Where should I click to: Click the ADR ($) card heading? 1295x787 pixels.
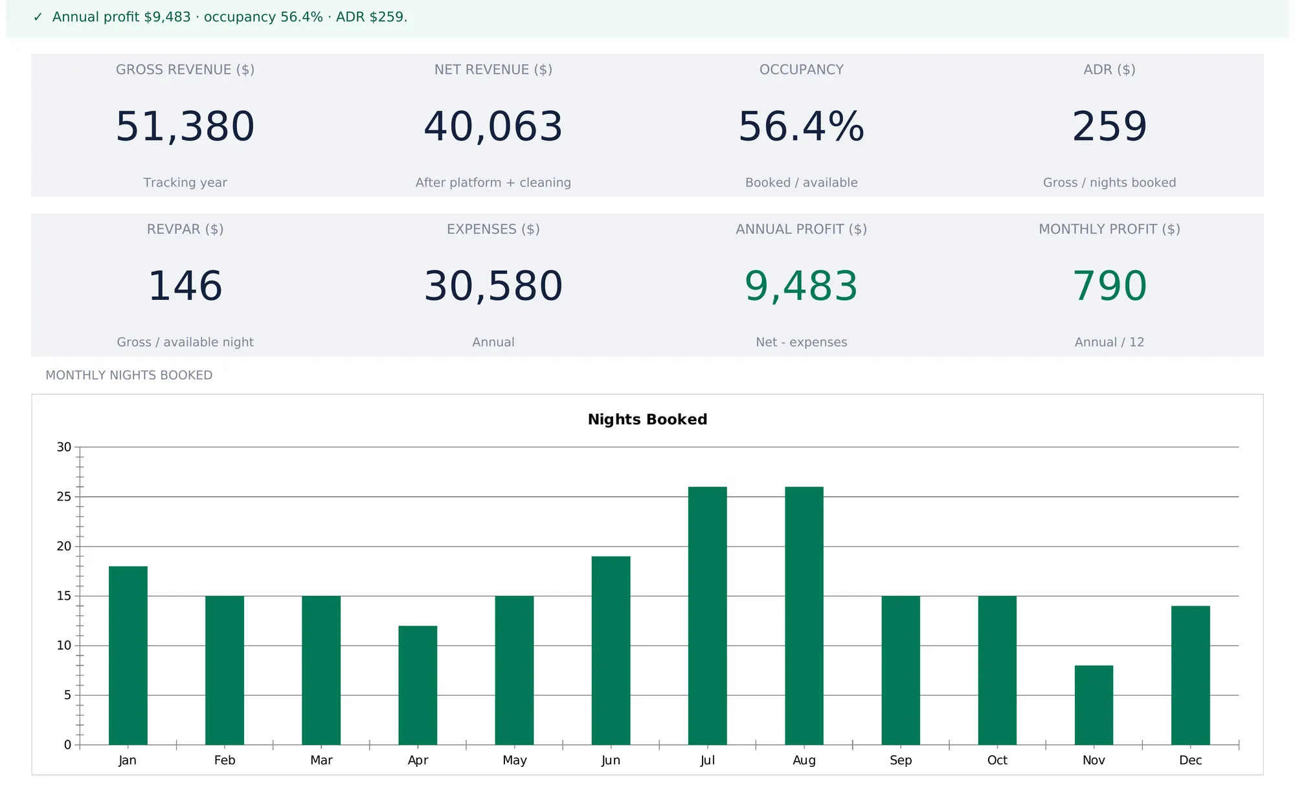1110,69
